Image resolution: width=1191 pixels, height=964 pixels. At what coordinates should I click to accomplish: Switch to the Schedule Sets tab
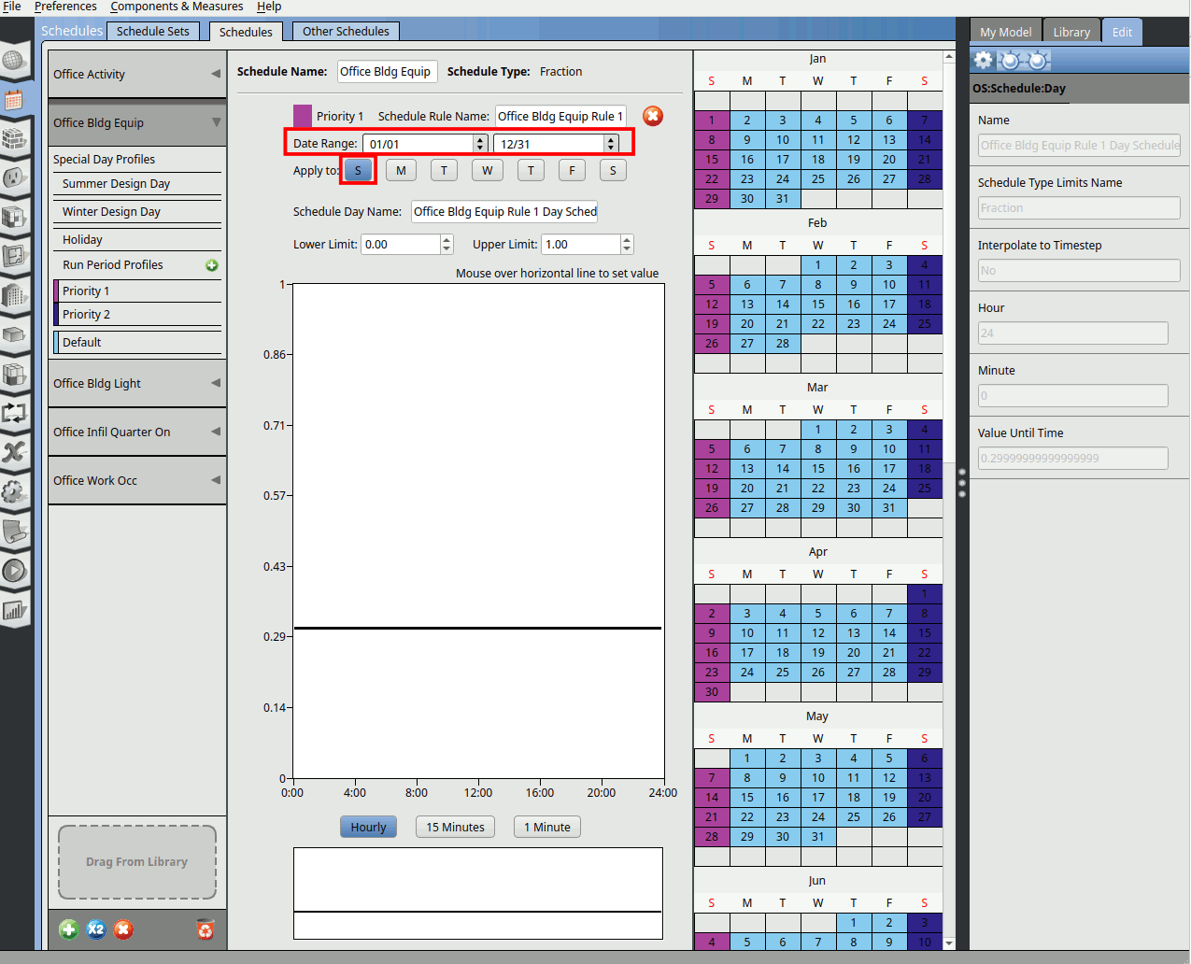(x=152, y=31)
